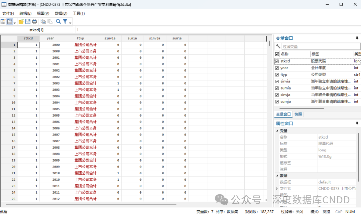Toggle the sumja variable checkbox
The width and height of the screenshot is (361, 214).
(277, 101)
